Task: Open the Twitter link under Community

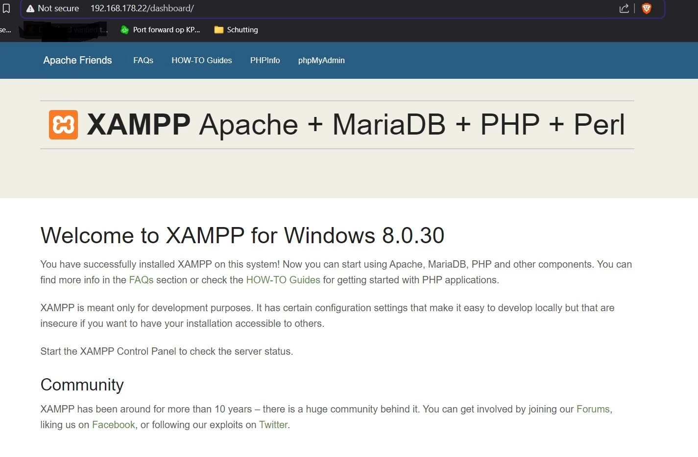Action: pyautogui.click(x=273, y=425)
